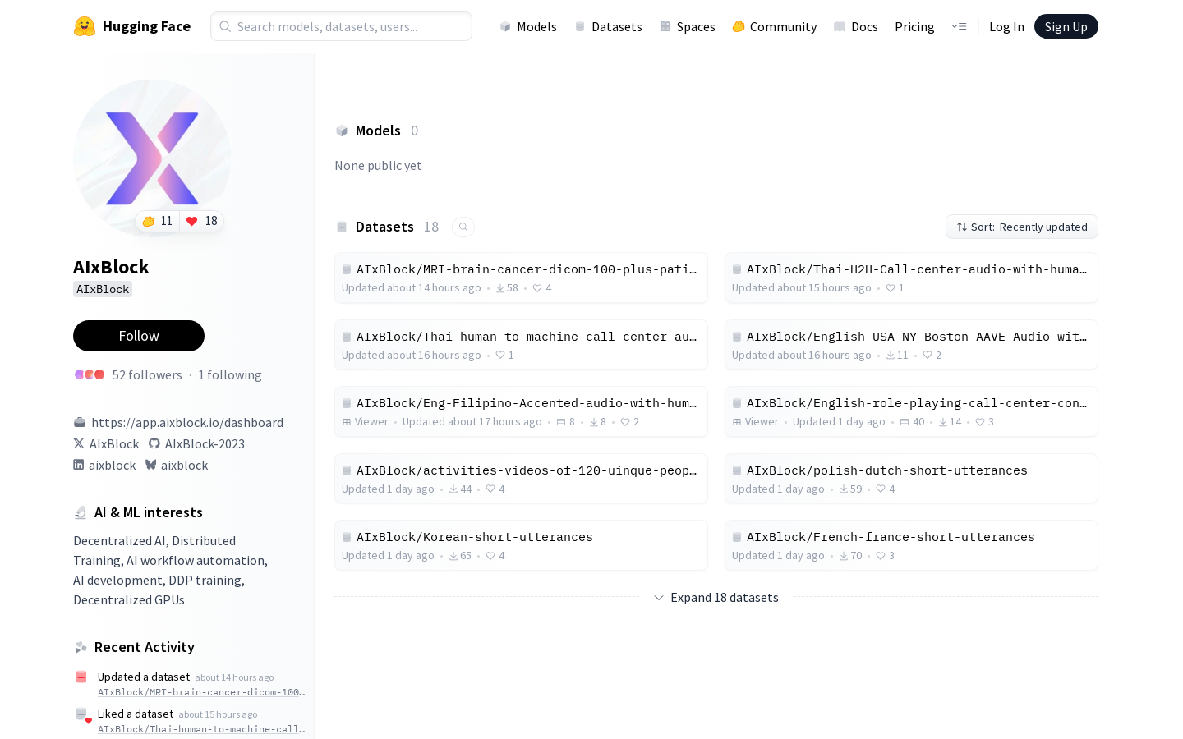The height and width of the screenshot is (739, 1183).
Task: Open recent activity Thai-human-to-machine-call link
Action: click(x=201, y=729)
